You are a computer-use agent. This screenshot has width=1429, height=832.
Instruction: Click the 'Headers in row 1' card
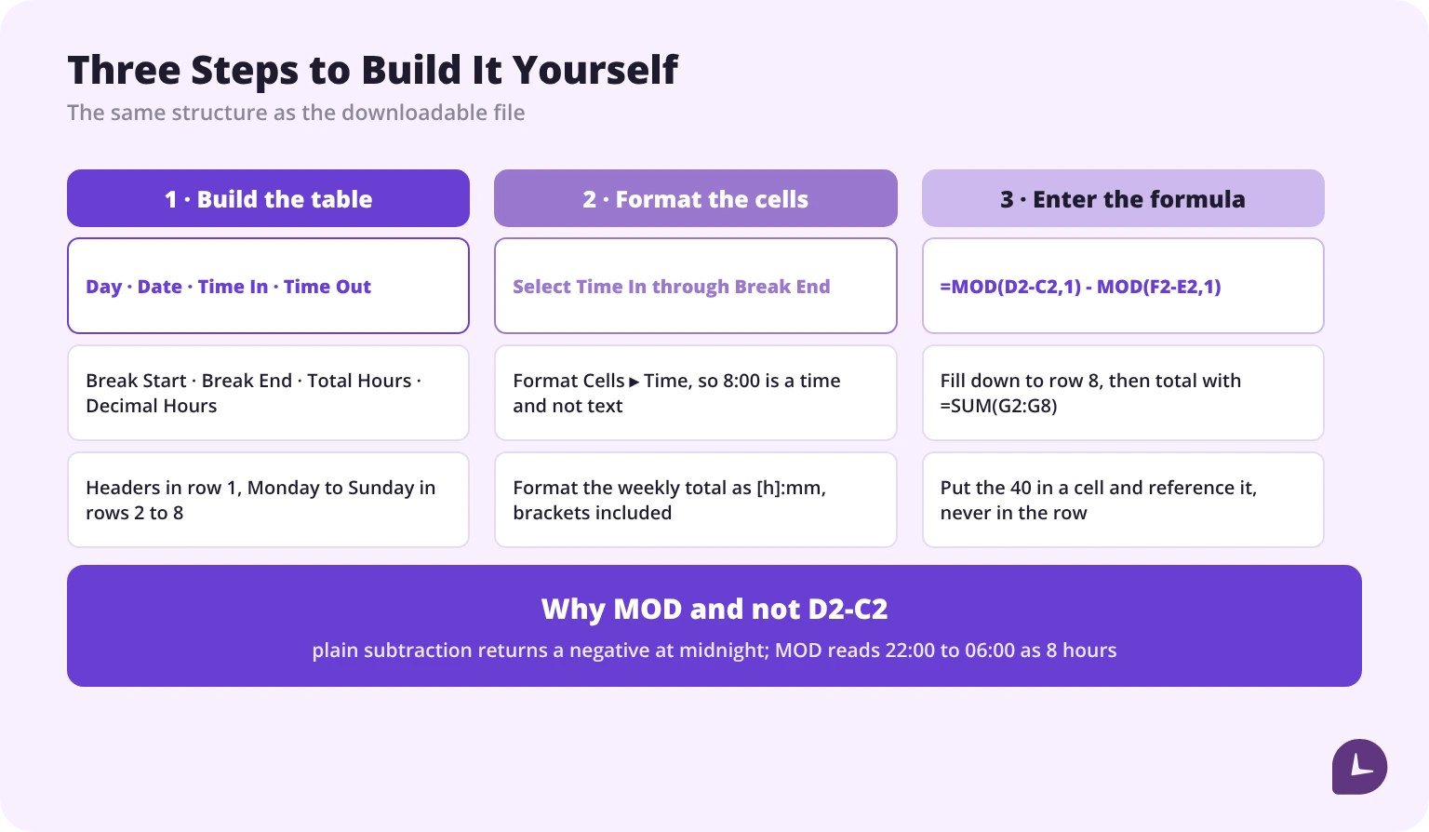pyautogui.click(x=268, y=500)
